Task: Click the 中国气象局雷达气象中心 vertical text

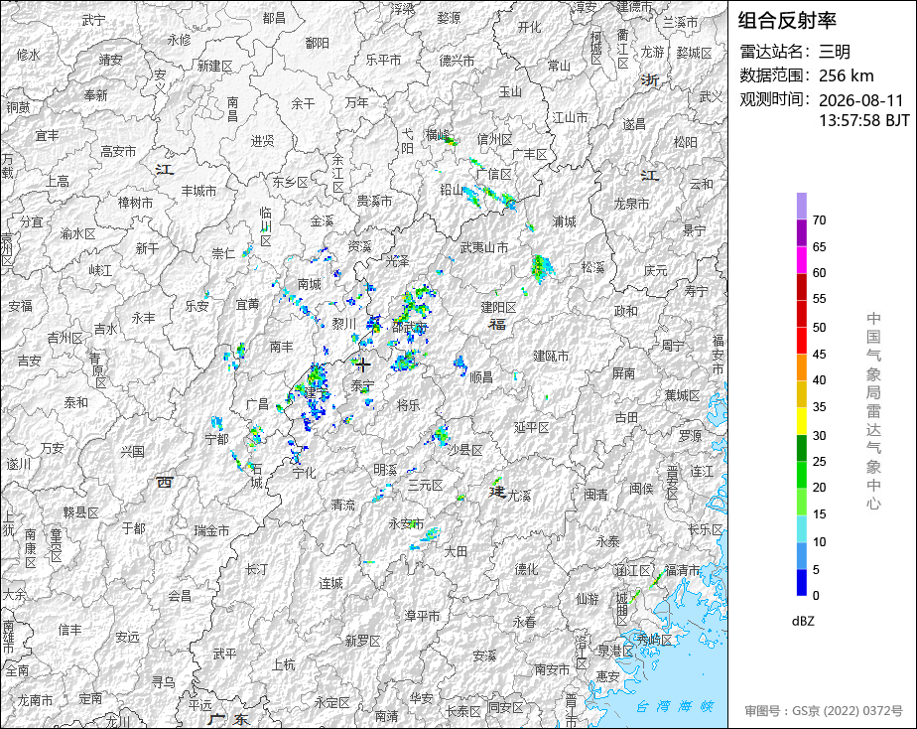Action: click(873, 411)
